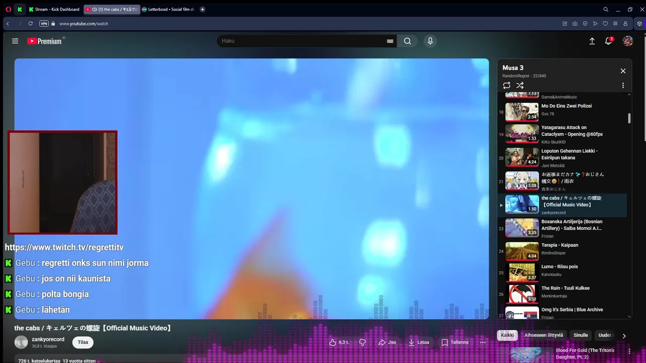Click the paper-plane send icon in address bar
The width and height of the screenshot is (646, 363).
tap(595, 24)
